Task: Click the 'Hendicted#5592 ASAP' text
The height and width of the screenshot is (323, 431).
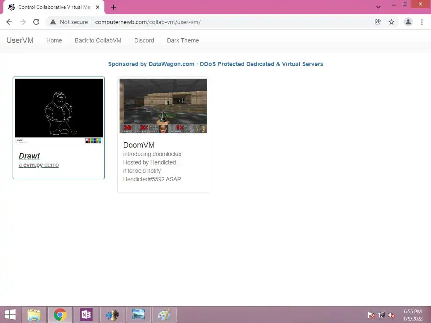Action: [x=152, y=179]
